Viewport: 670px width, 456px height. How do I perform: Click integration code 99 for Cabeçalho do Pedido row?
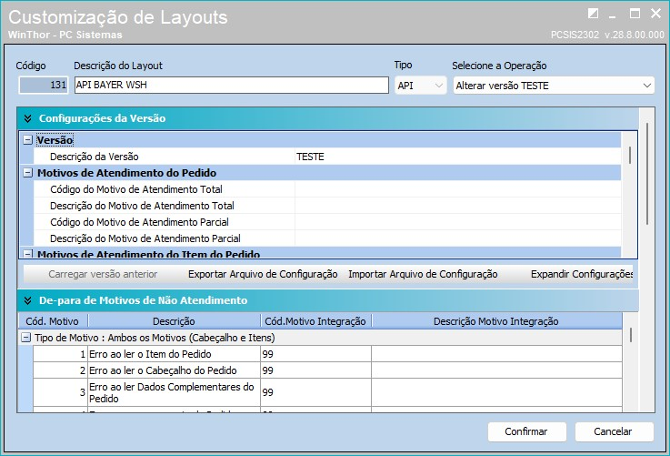(315, 370)
